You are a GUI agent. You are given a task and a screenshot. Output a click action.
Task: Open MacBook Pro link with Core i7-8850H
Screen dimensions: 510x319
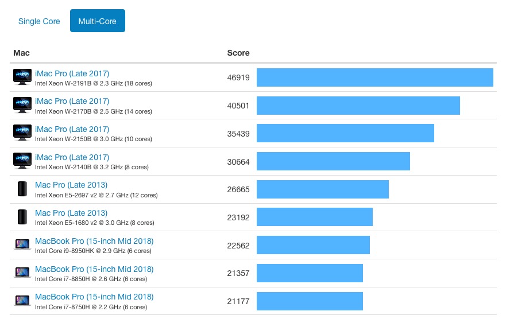coord(94,269)
